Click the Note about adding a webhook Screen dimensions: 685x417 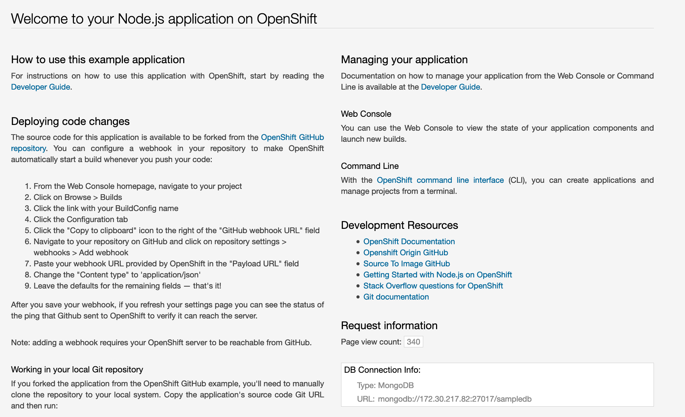[x=161, y=342]
